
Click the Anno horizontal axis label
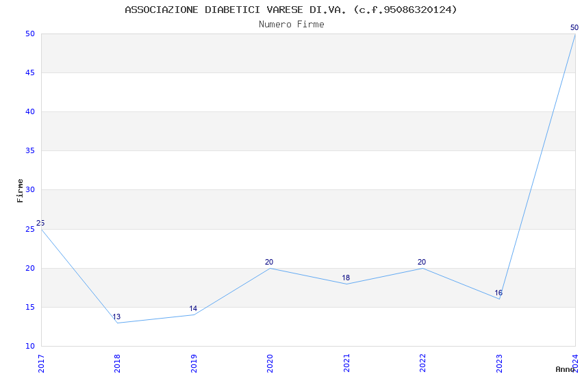[565, 369]
